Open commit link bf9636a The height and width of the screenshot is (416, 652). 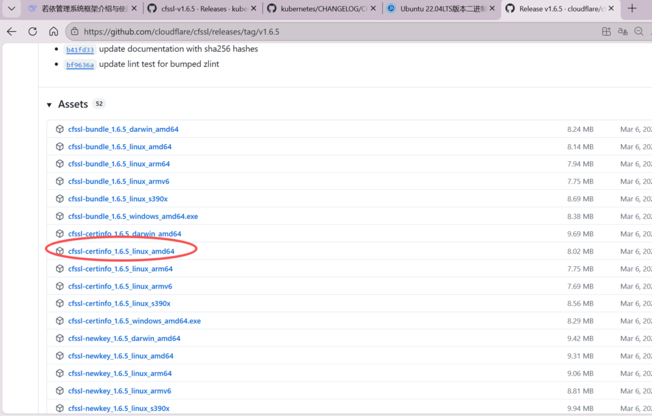(x=80, y=65)
